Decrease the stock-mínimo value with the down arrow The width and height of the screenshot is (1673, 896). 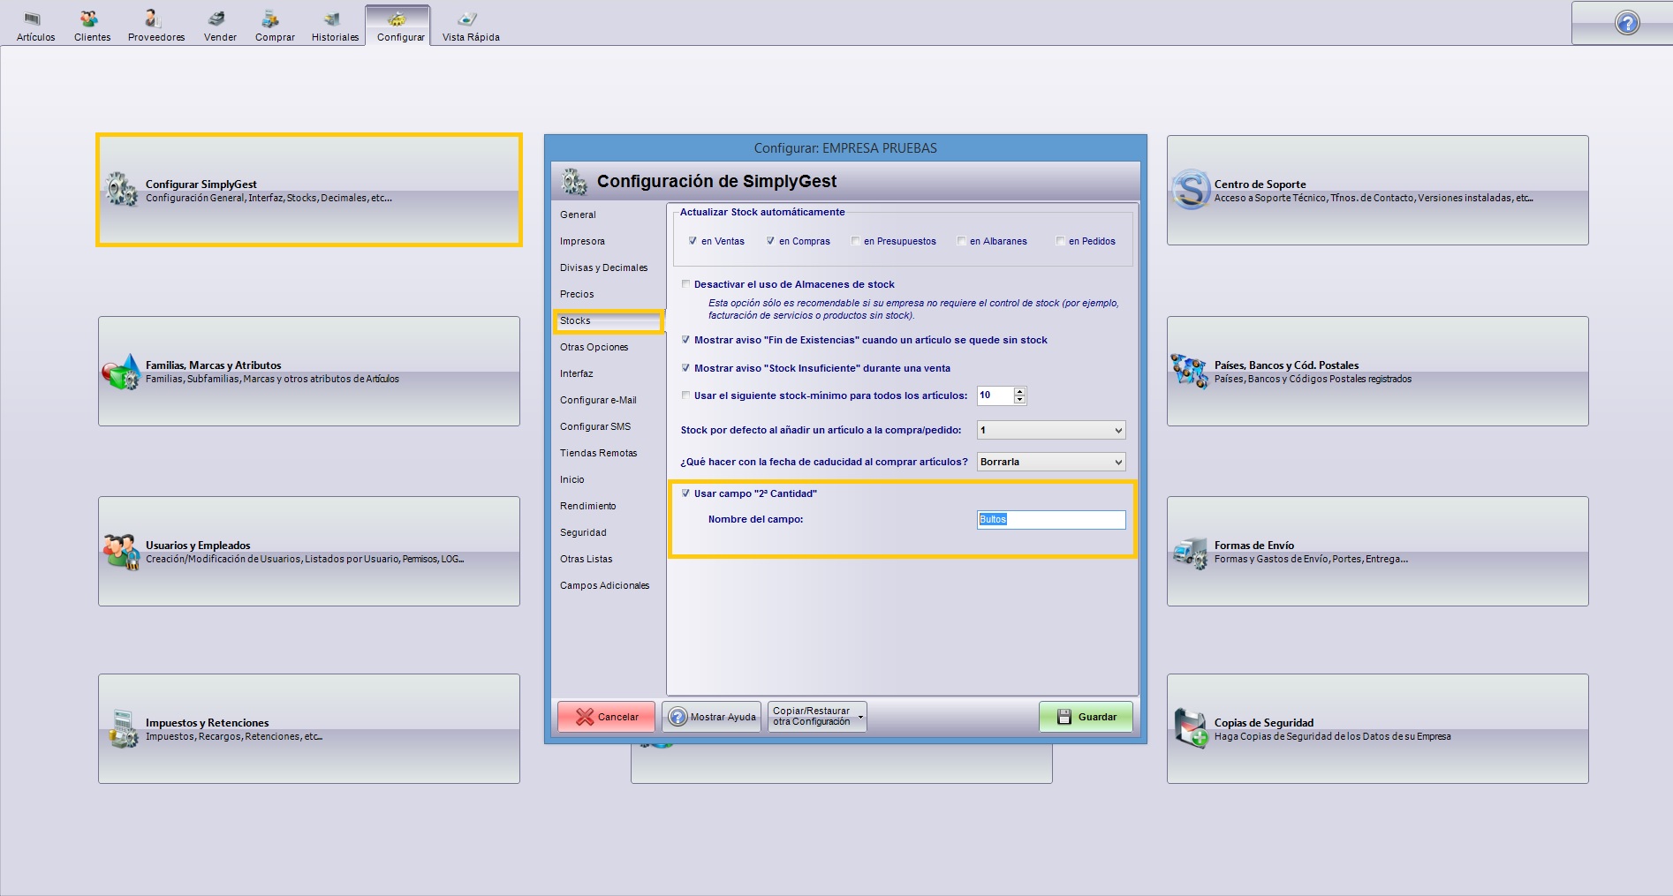1019,400
